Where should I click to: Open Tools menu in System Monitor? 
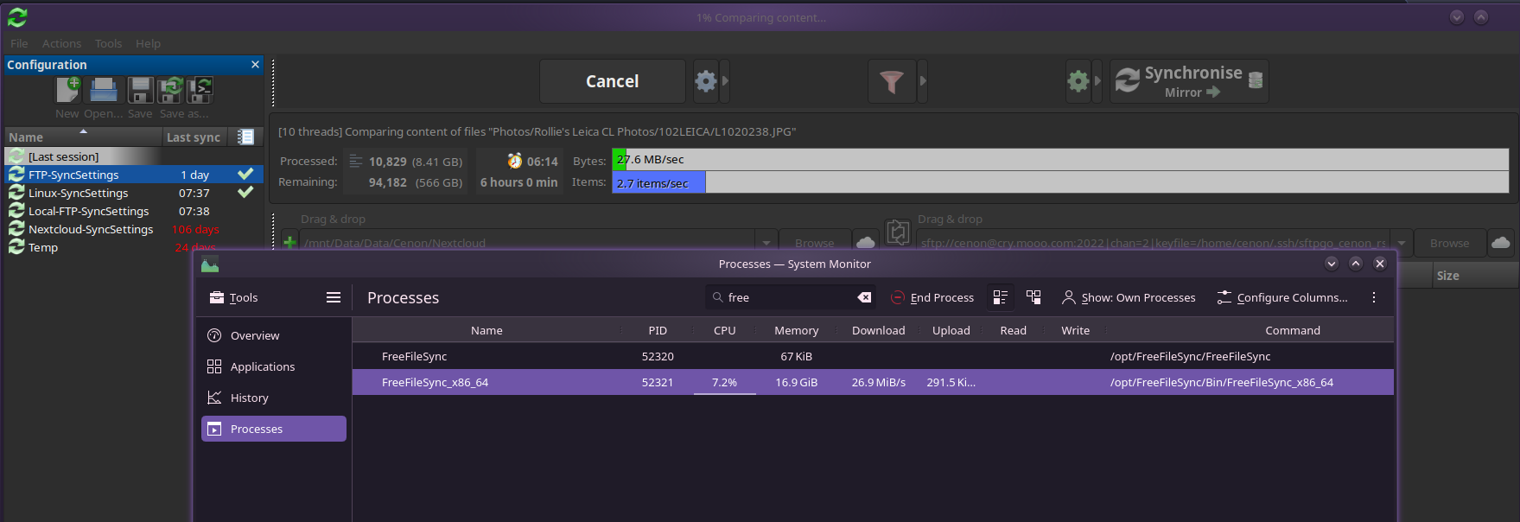pyautogui.click(x=234, y=297)
